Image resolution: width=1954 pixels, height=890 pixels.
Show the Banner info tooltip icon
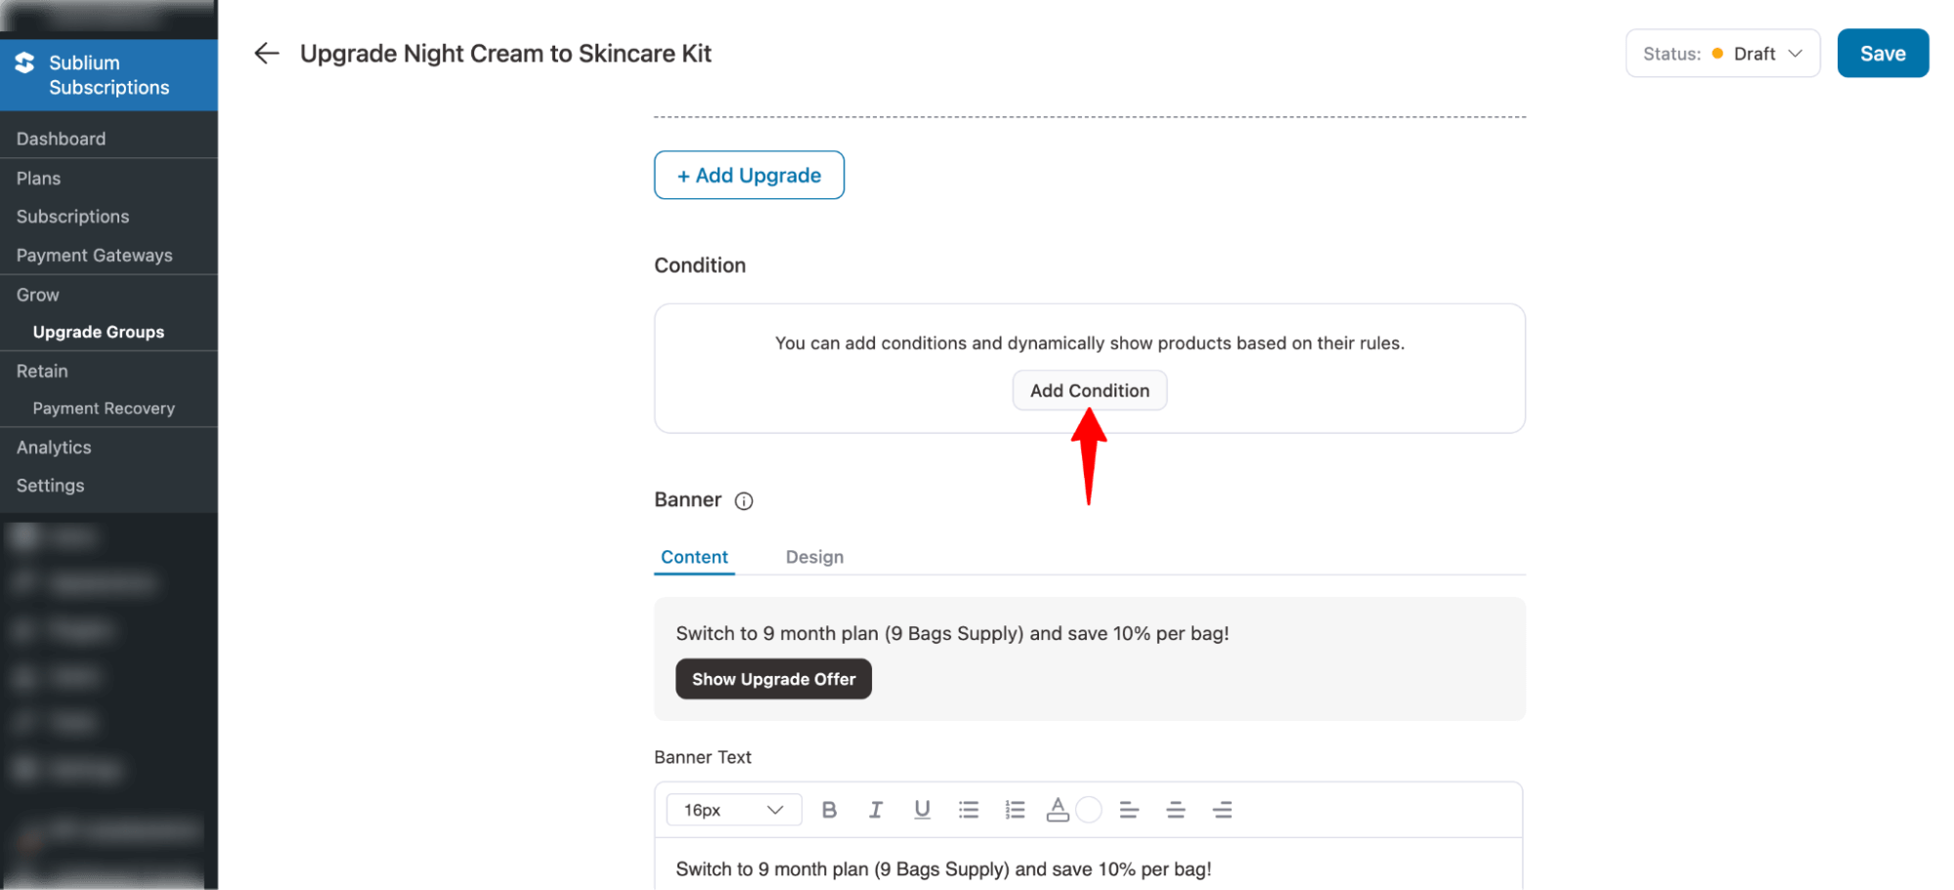click(744, 501)
